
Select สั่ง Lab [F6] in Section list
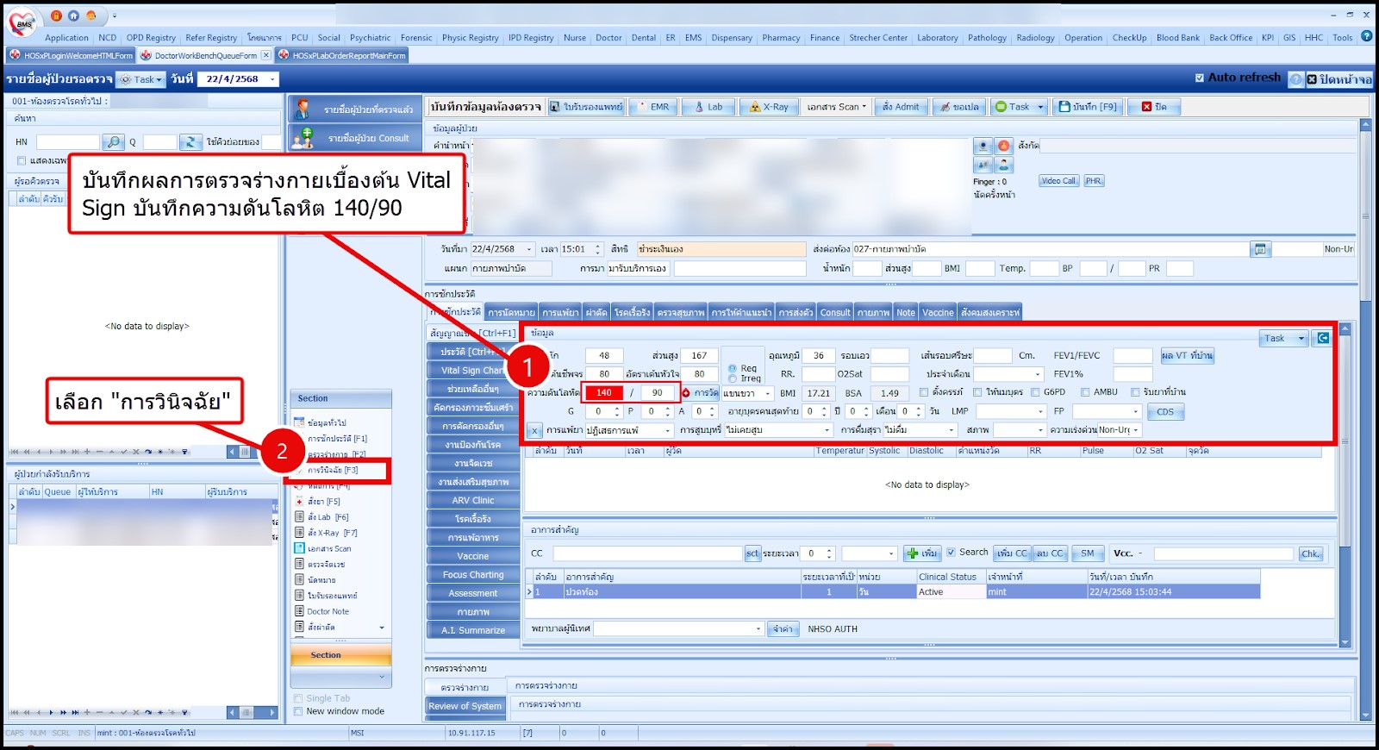click(x=328, y=517)
